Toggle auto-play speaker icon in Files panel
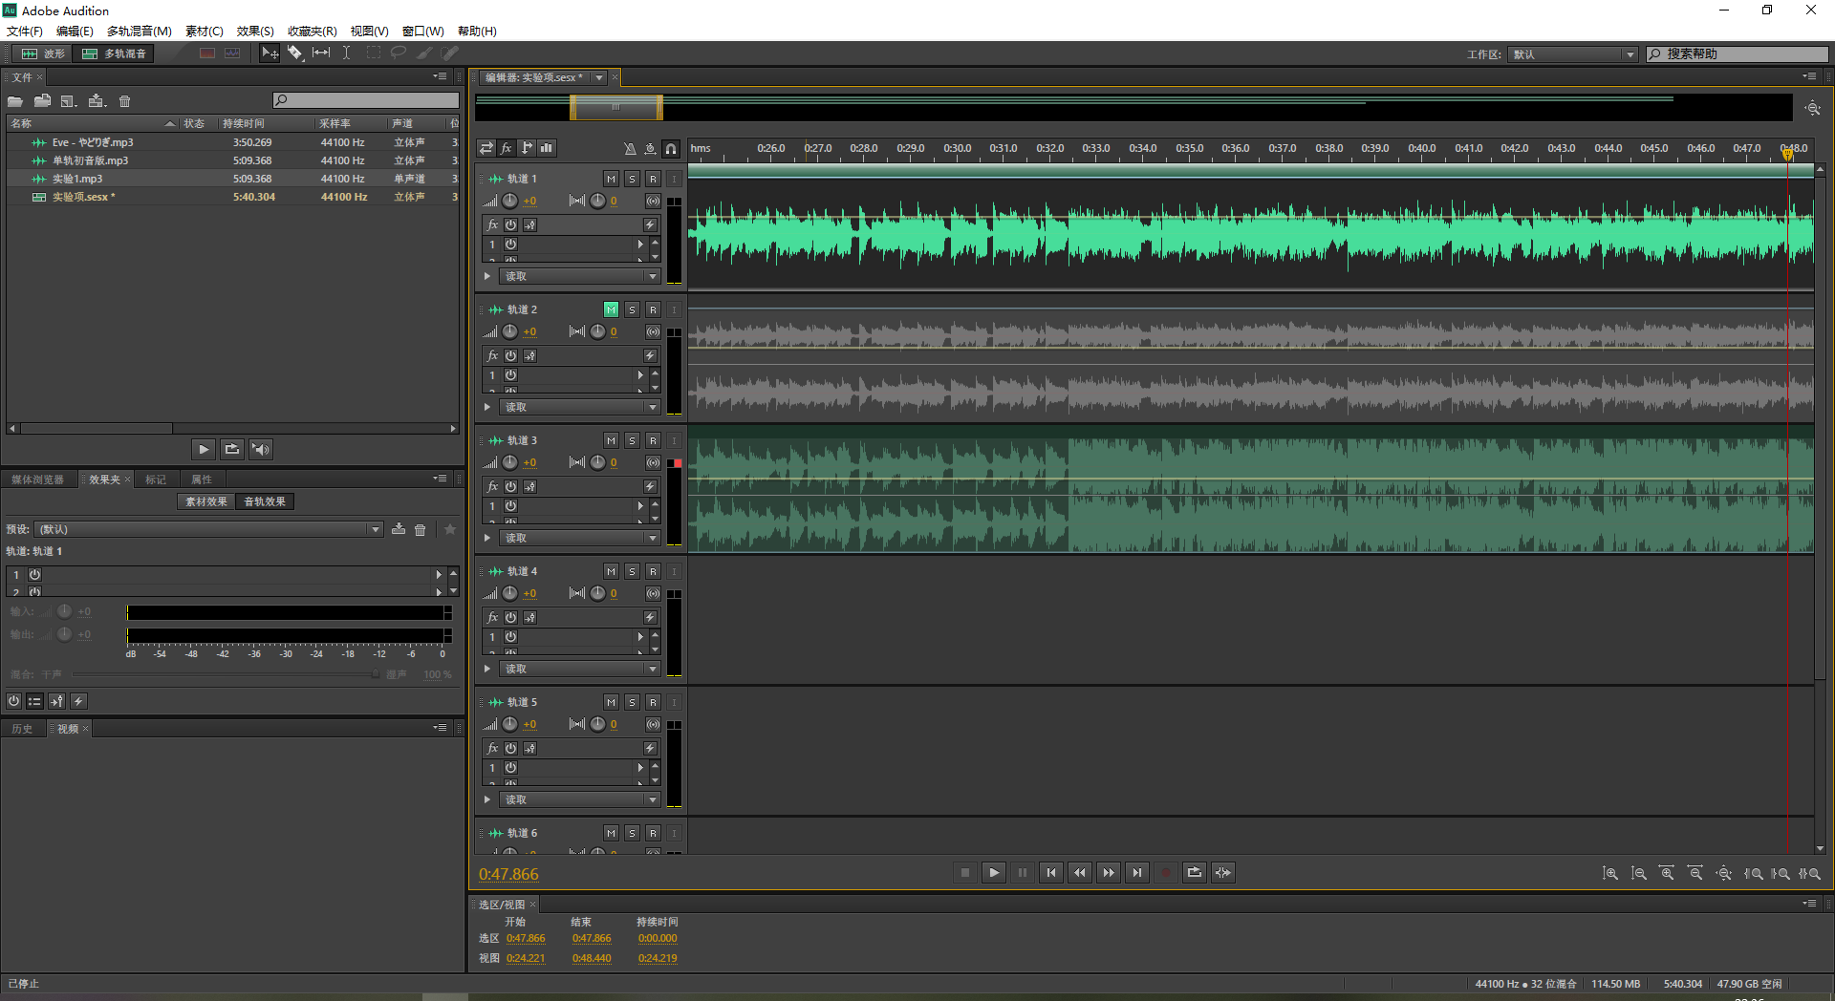Image resolution: width=1835 pixels, height=1001 pixels. 261,449
